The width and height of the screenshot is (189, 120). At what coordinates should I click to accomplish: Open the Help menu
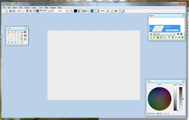60,8
